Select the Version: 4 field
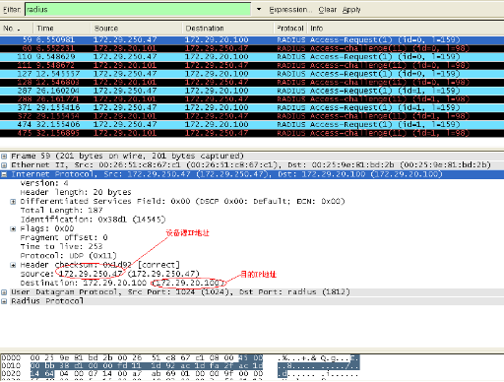The height and width of the screenshot is (382, 504). click(44, 183)
